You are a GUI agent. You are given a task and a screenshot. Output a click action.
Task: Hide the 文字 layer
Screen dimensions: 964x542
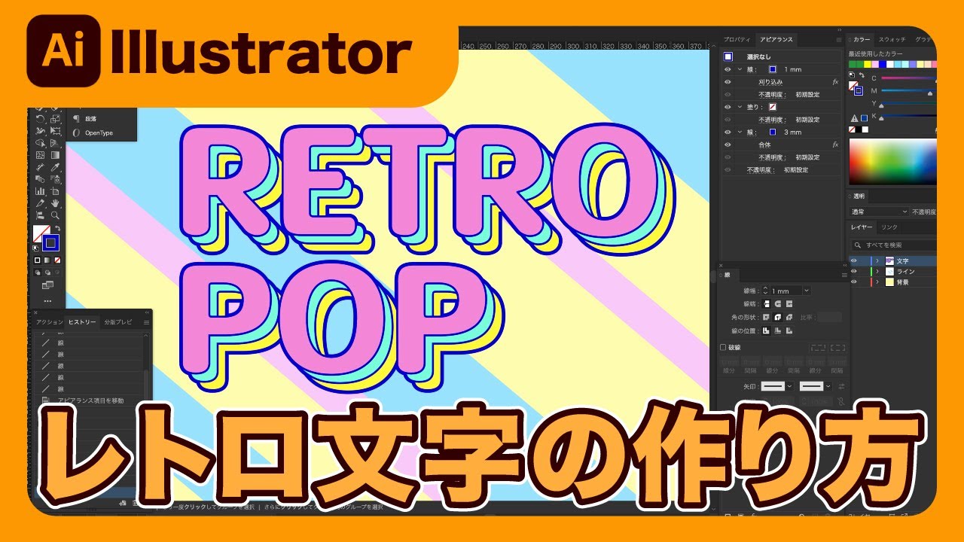(853, 260)
